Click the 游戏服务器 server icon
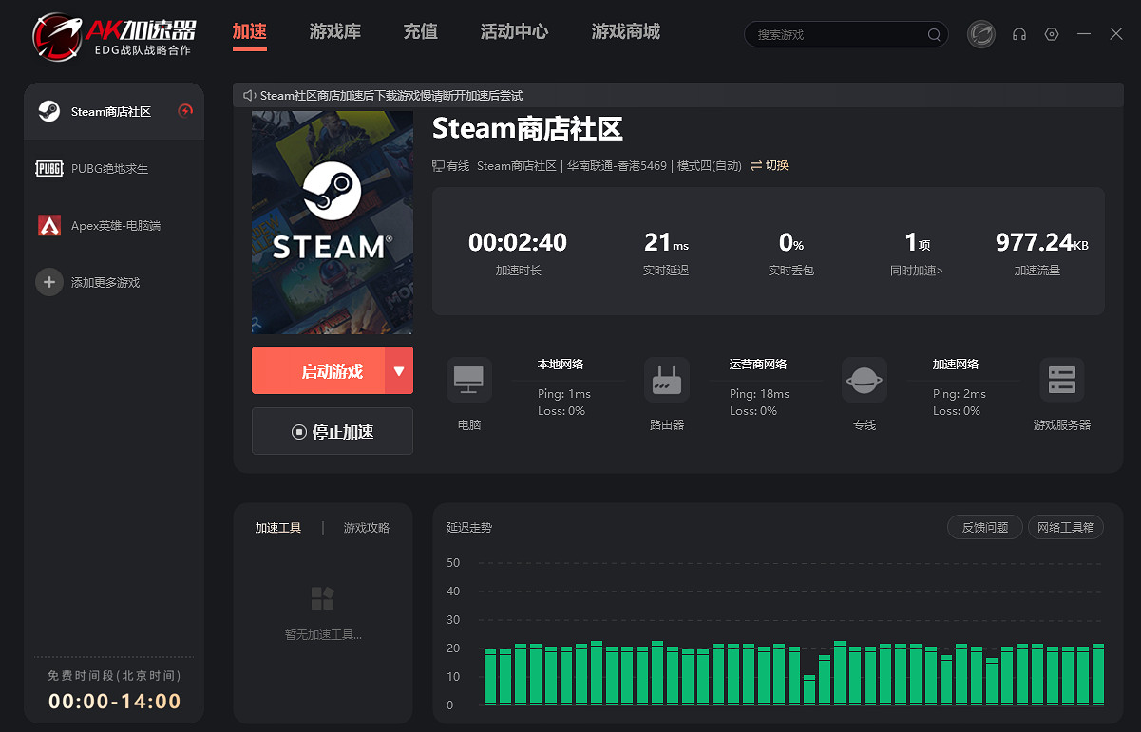 click(1062, 379)
